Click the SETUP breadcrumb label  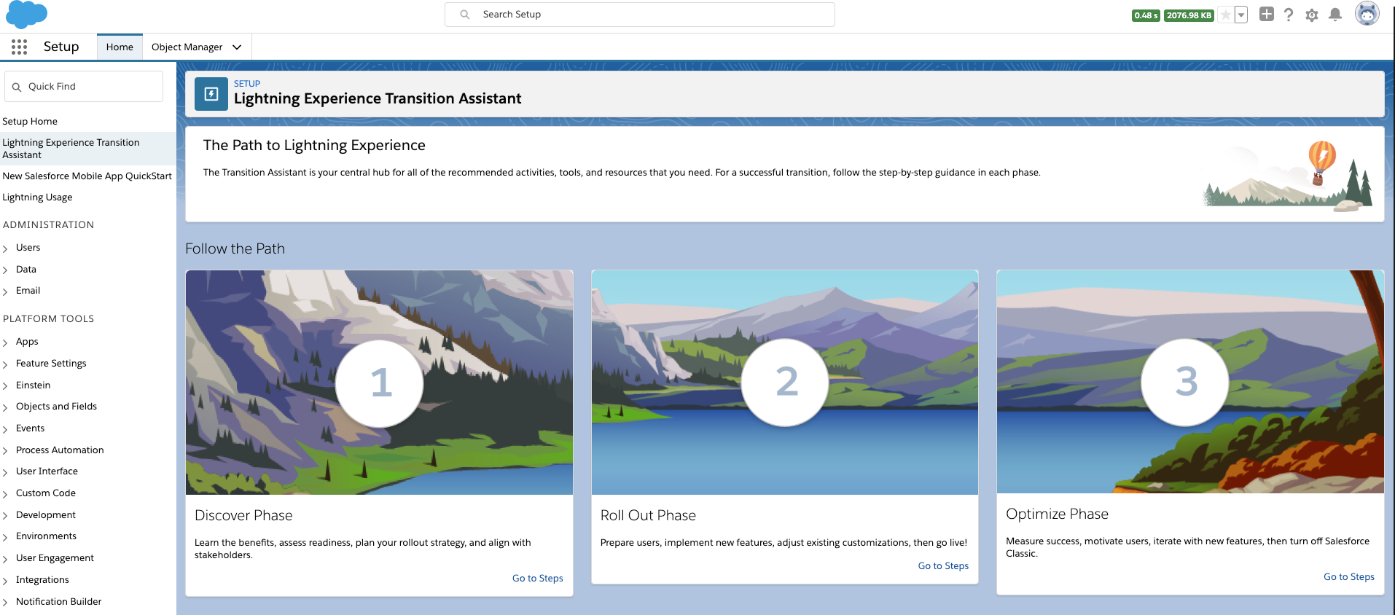[x=247, y=84]
